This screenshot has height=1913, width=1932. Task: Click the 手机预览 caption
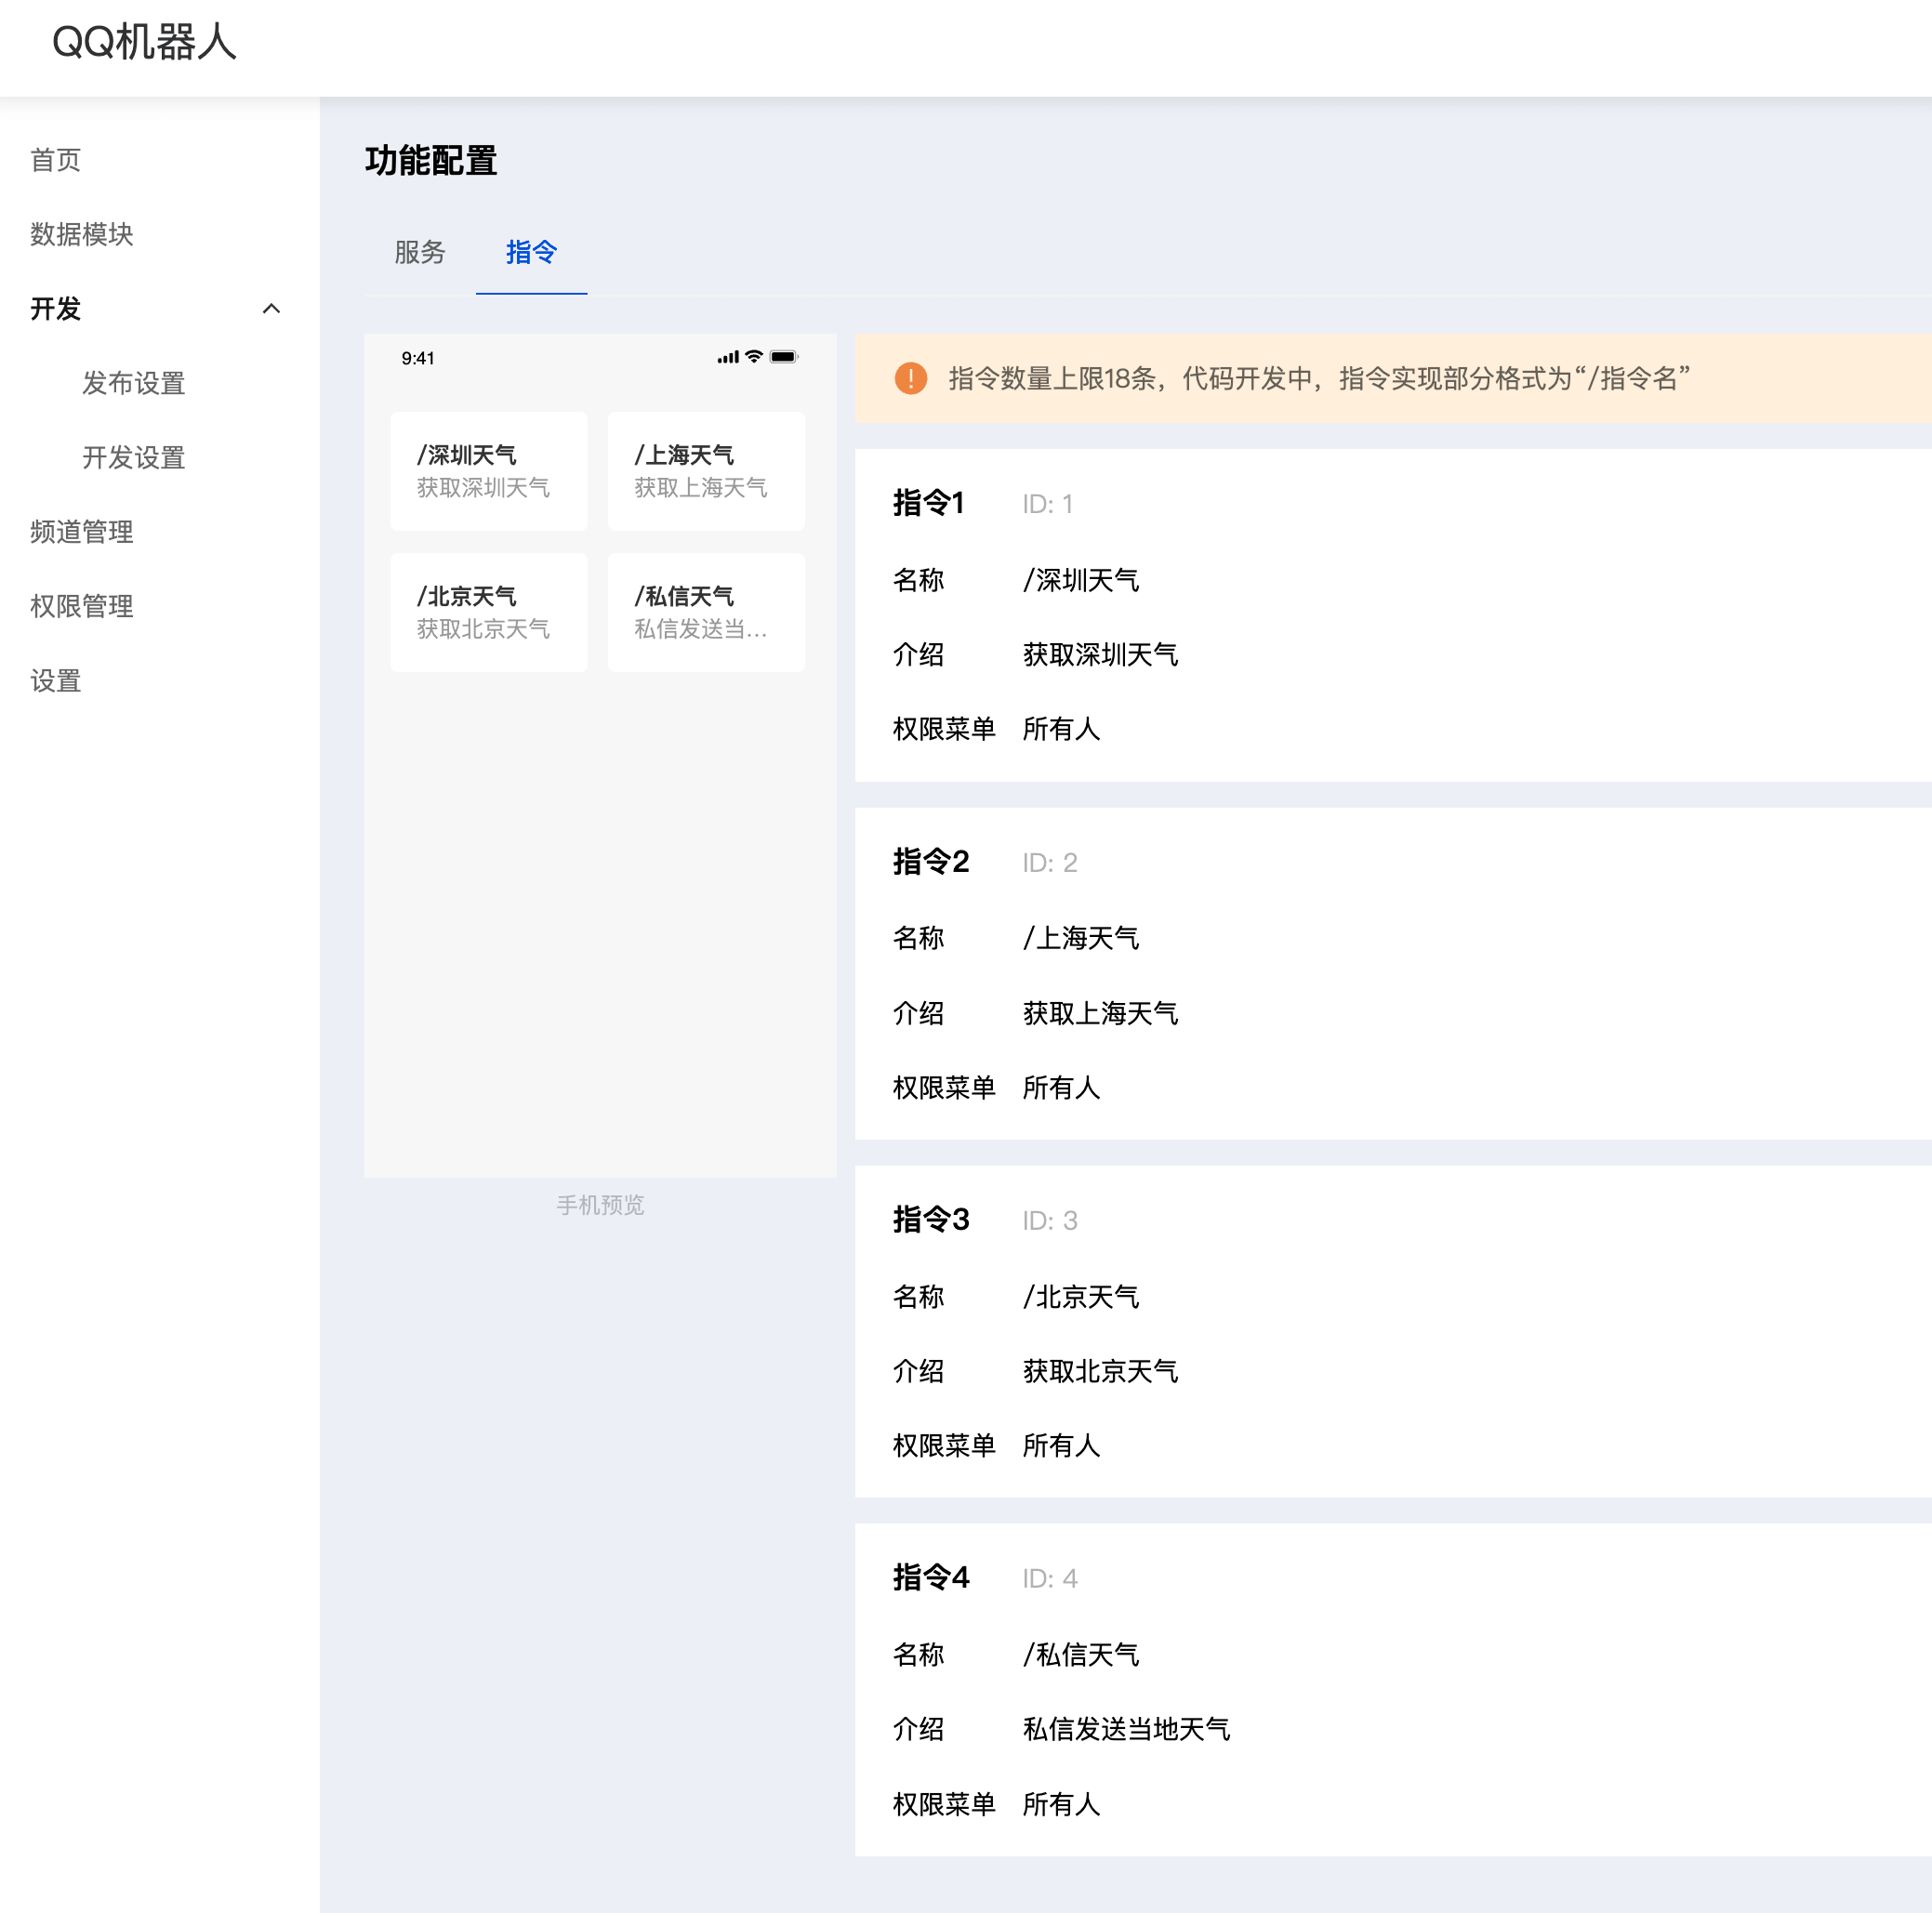[x=600, y=1205]
